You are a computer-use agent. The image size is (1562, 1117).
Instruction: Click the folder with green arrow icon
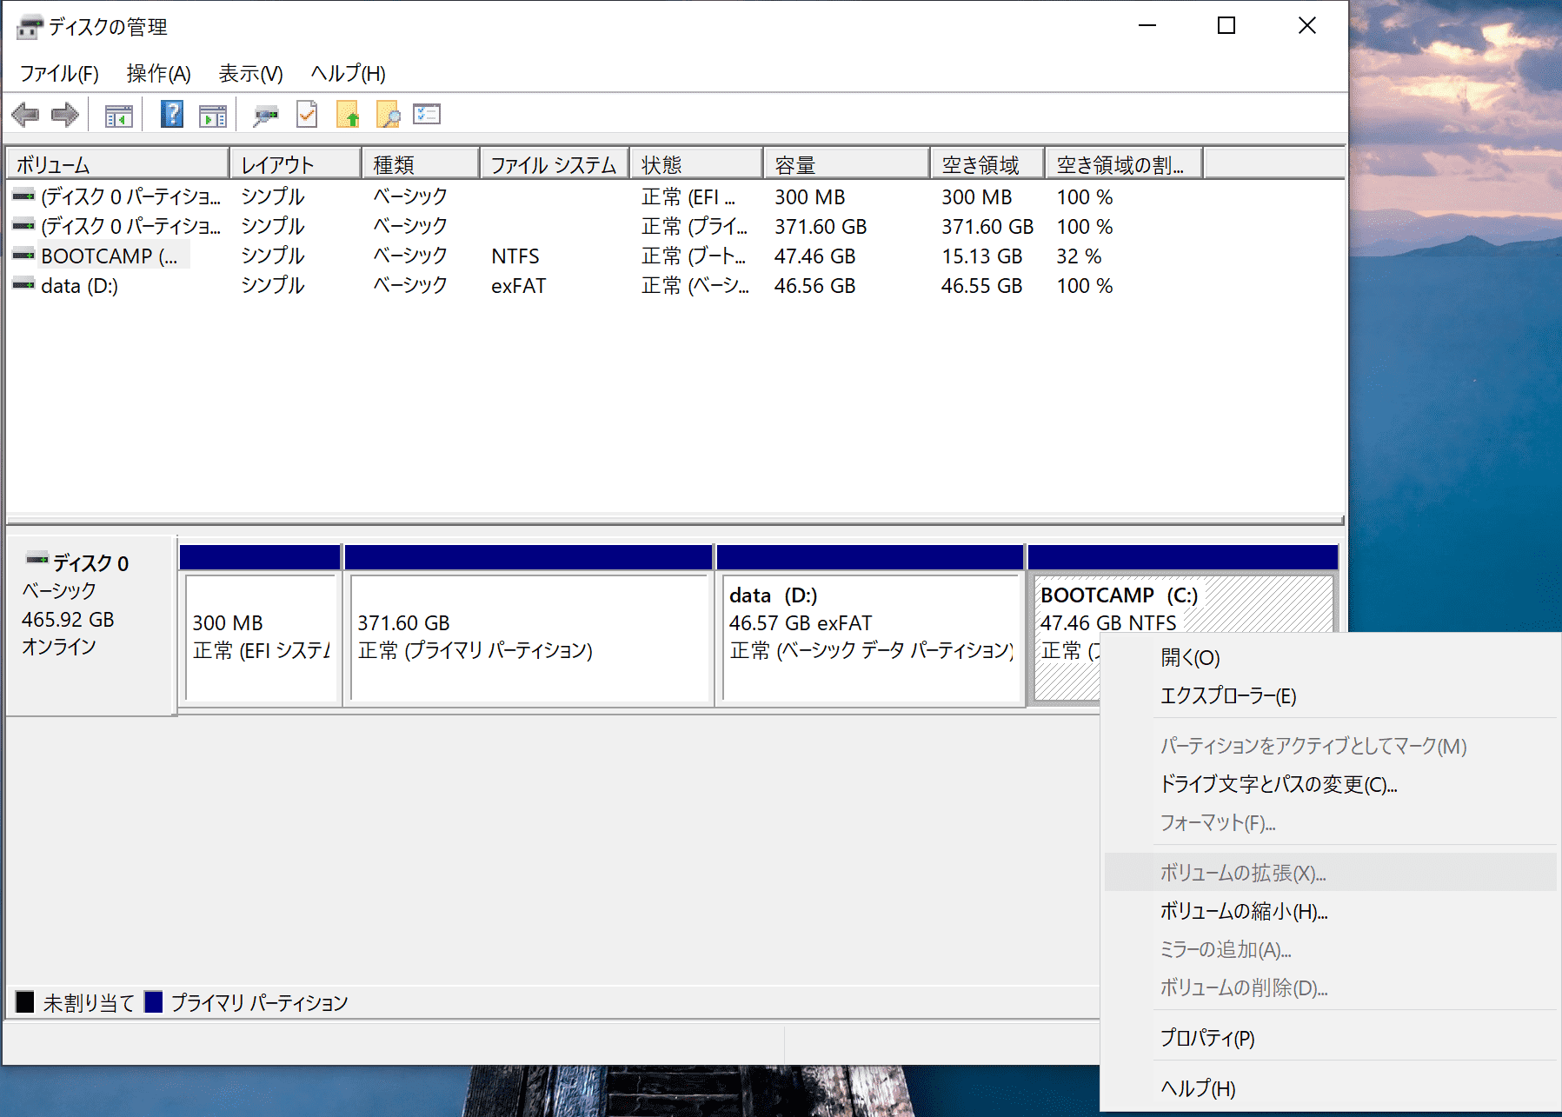348,114
